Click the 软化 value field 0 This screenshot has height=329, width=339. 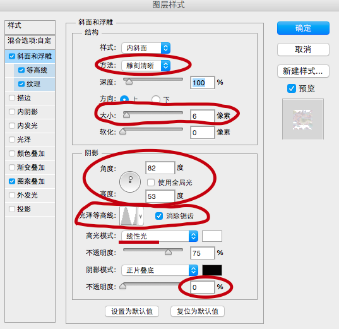click(x=203, y=133)
